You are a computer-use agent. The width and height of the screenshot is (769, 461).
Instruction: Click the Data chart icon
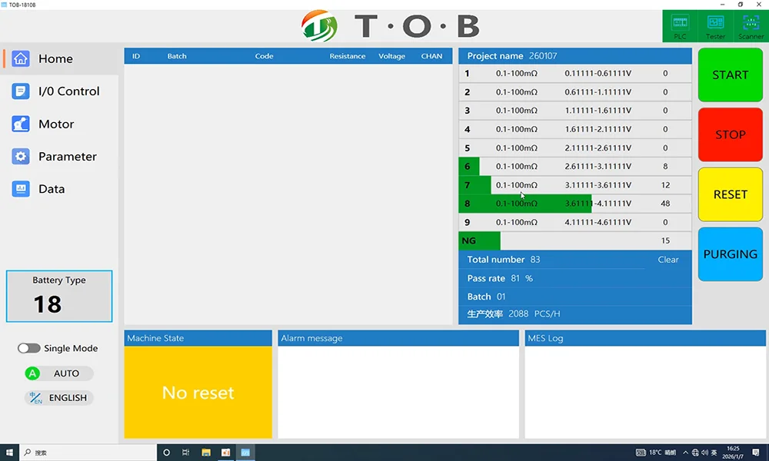21,189
